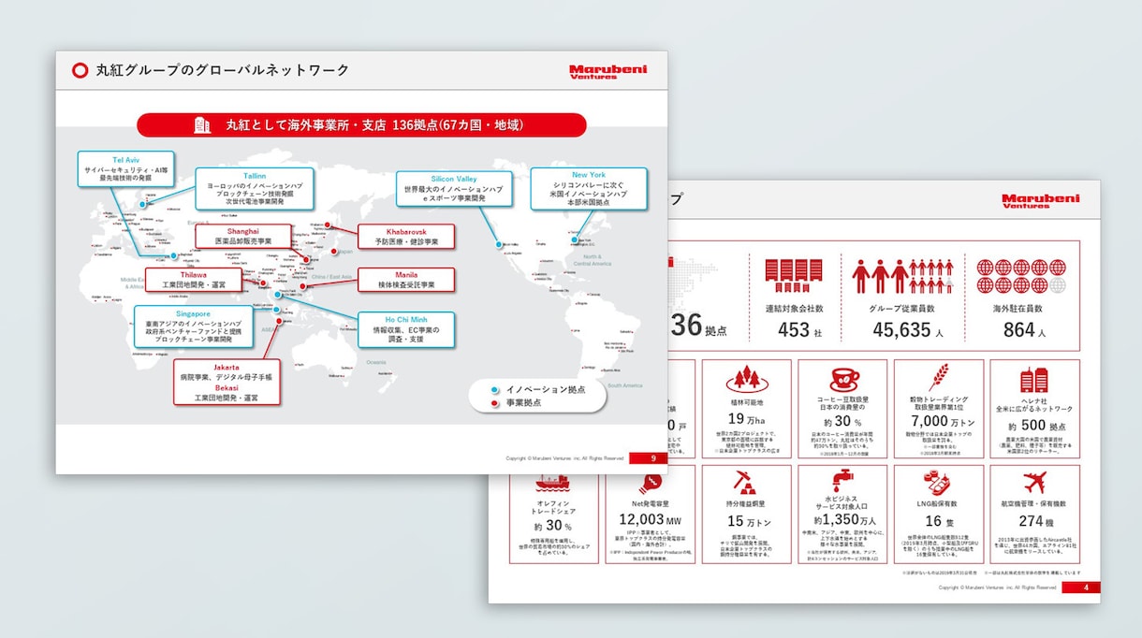Select the Khabarovsk callout box

point(405,236)
